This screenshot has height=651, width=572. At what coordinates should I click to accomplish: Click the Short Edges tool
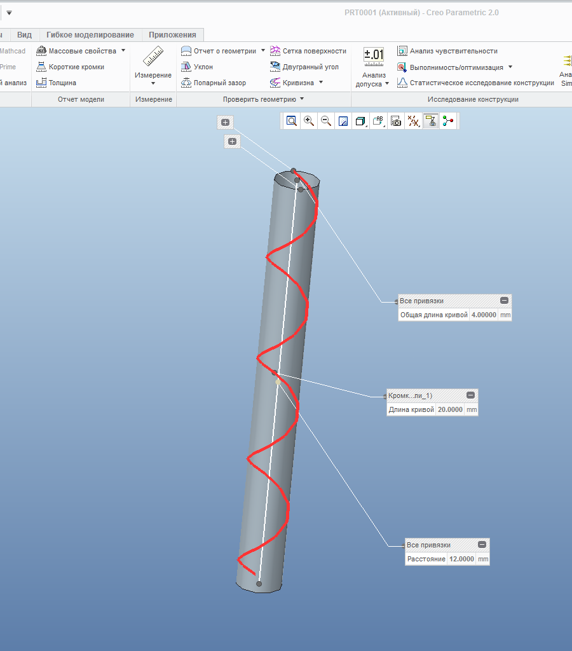70,67
